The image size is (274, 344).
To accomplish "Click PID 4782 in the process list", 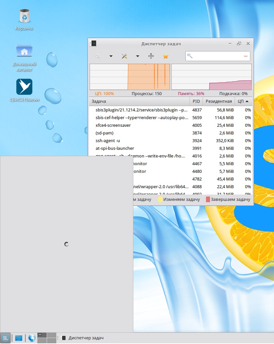I will [197, 179].
